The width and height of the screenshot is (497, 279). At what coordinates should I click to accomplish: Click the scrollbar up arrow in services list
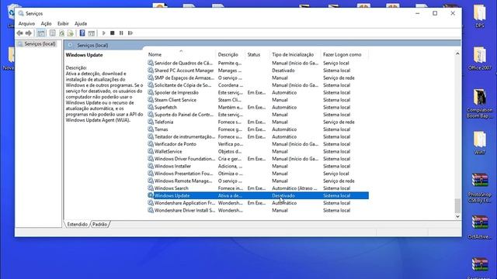click(x=457, y=53)
